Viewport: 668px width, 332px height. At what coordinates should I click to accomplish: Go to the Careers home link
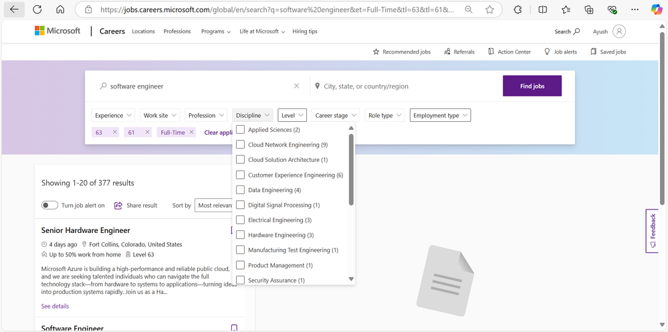click(112, 31)
